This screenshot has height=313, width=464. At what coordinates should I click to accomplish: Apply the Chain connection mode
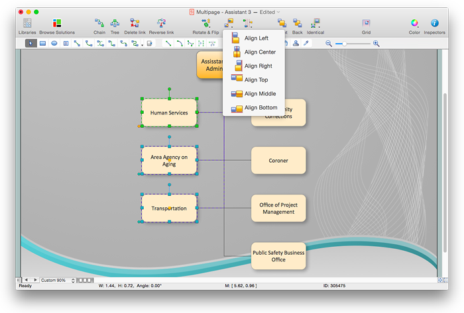[x=99, y=26]
